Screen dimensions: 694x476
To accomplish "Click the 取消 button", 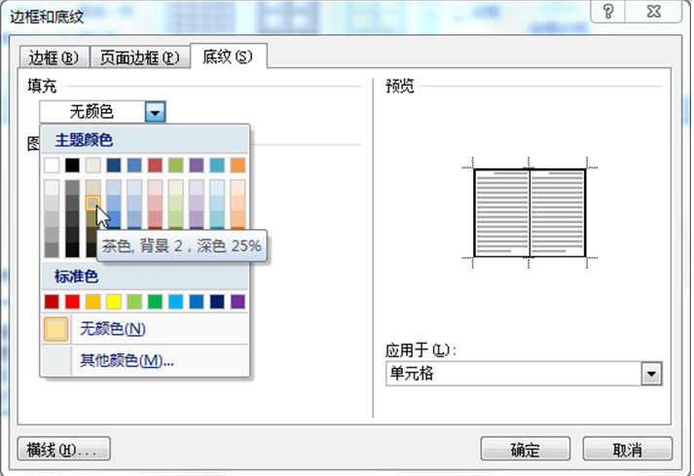I will click(x=627, y=450).
